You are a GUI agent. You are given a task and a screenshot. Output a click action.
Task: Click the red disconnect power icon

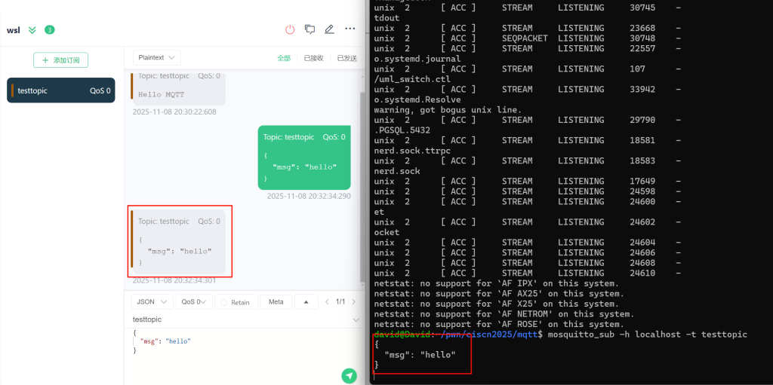pos(290,29)
